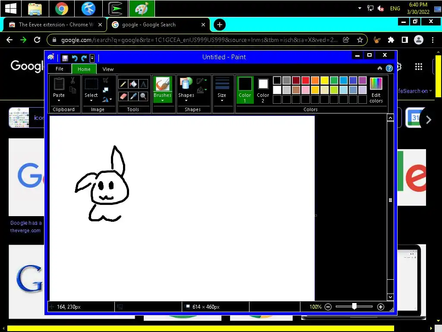
Task: Click next arrow on Google image chips
Action: click(x=429, y=120)
